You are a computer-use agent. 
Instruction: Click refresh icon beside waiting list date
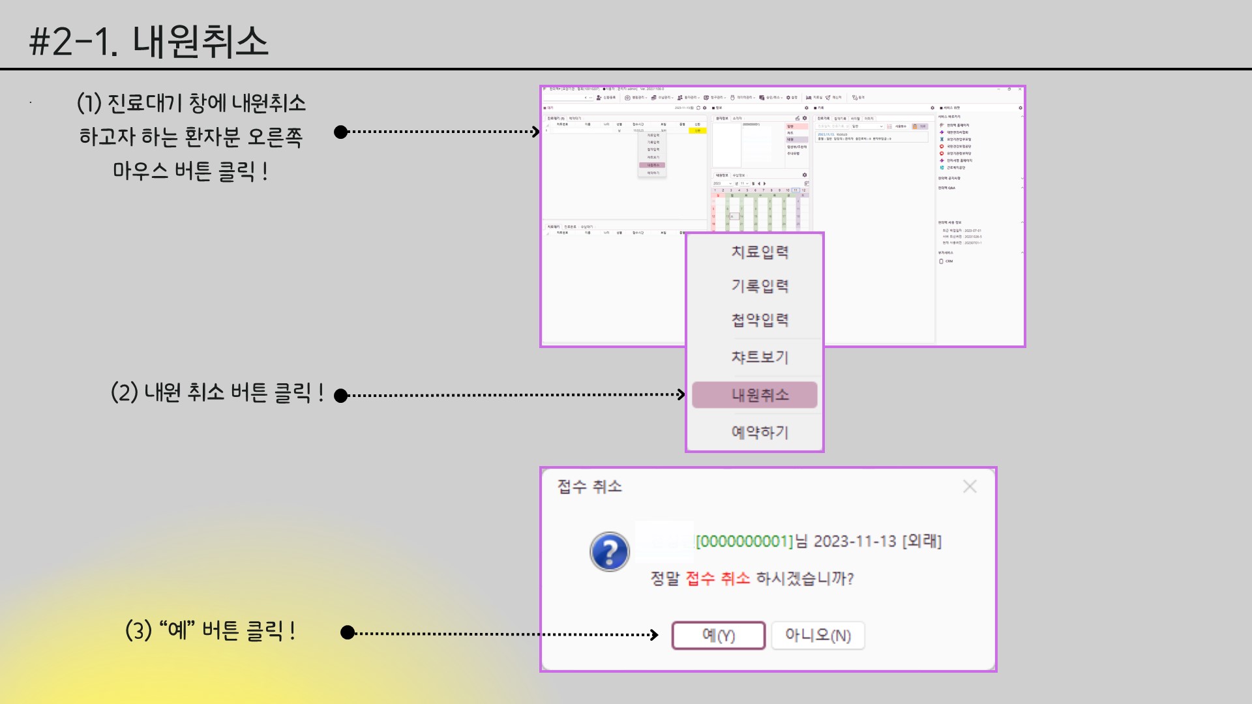tap(698, 108)
